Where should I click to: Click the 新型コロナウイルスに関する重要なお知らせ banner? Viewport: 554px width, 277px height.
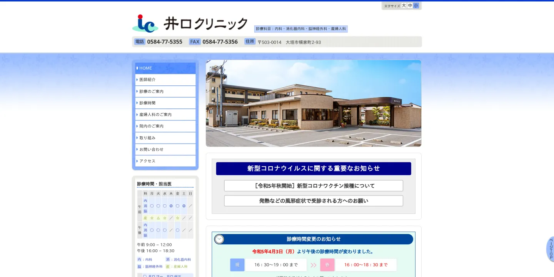(314, 169)
